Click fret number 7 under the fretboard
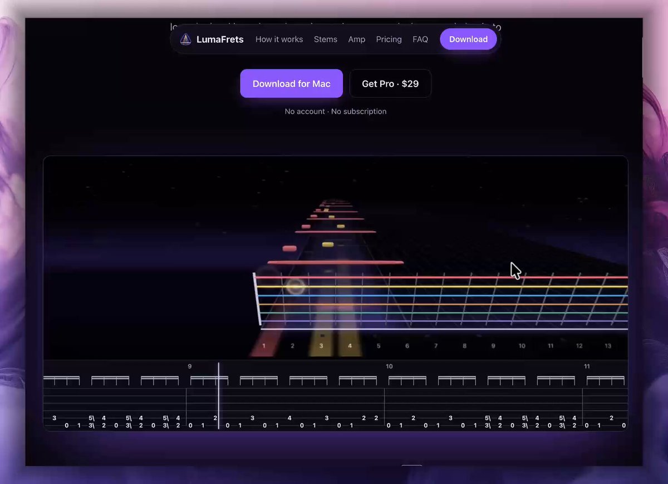 (x=436, y=346)
